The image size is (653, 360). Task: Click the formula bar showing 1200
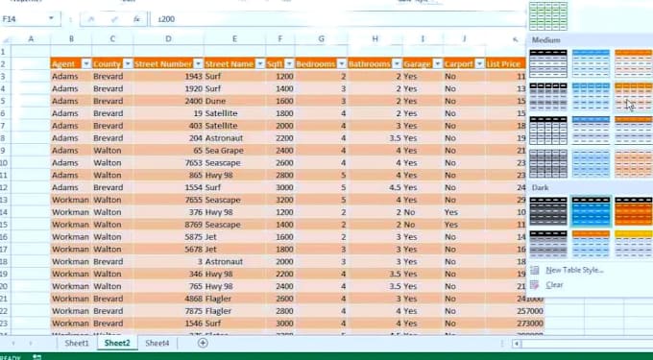tap(337, 19)
